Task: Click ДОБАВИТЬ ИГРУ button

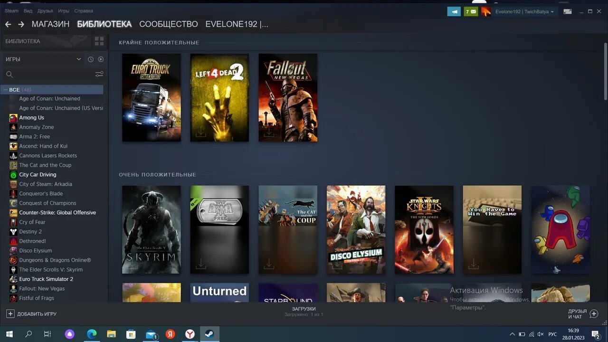Action: (31, 314)
